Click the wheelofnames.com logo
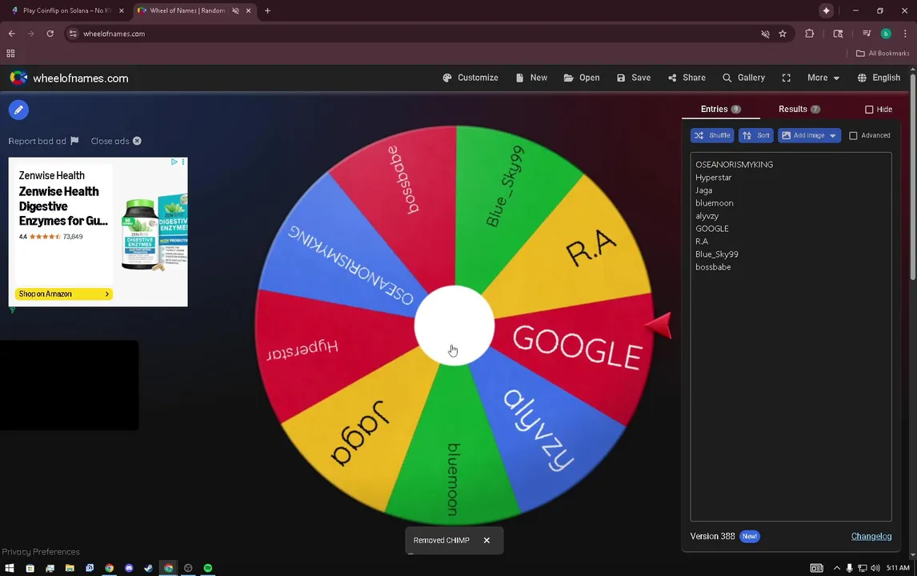 point(69,78)
